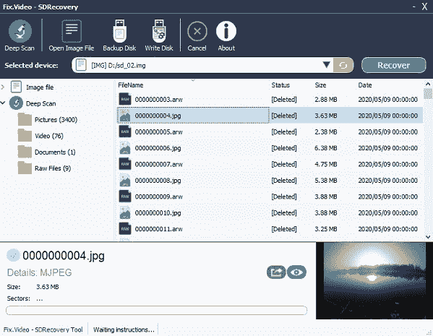Sort list by Date column header

[x=365, y=85]
